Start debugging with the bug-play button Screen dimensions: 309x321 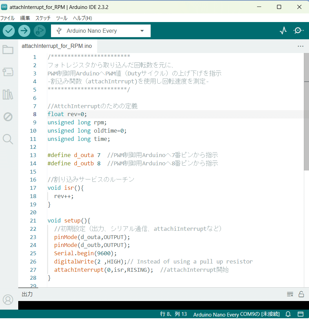coord(40,31)
